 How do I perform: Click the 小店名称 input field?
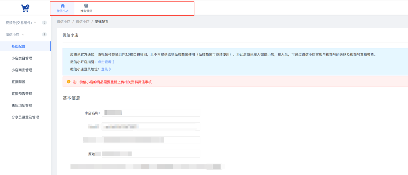151,113
